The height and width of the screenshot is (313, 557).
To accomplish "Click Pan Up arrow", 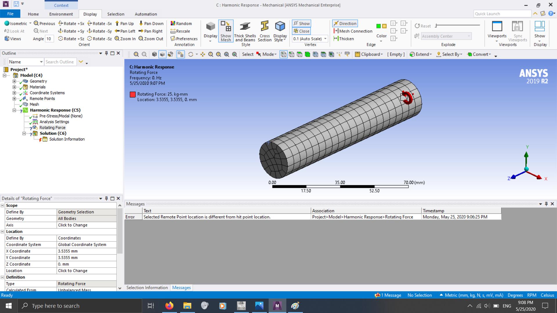I will pos(124,23).
